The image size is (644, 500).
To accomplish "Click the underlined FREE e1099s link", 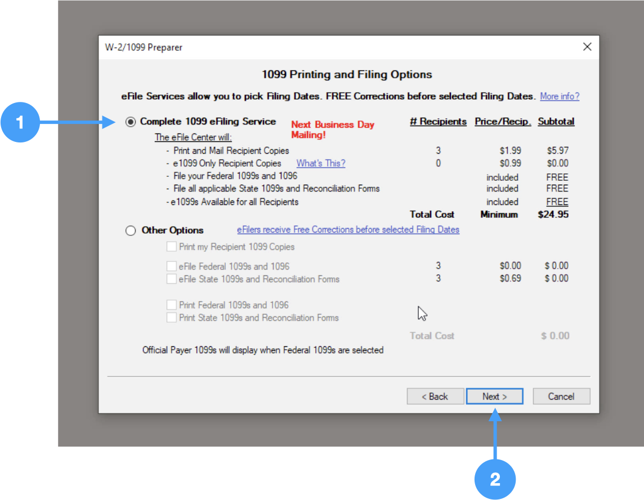I will [x=557, y=202].
